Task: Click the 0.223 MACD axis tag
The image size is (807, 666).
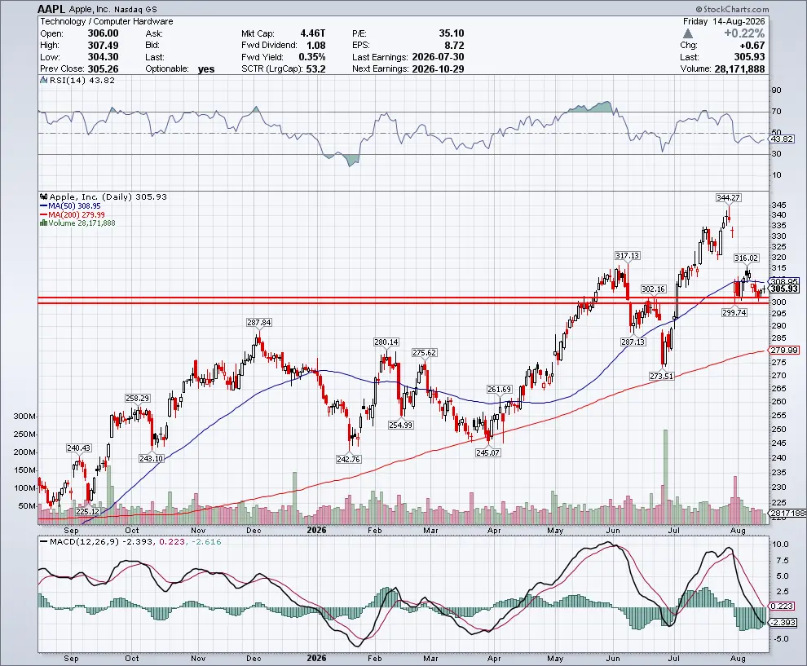Action: tap(783, 606)
